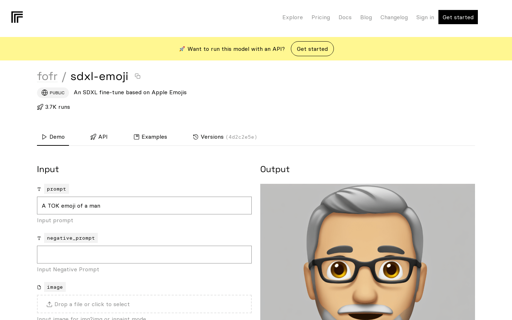Screen dimensions: 512x320
Task: Click the text icon beside negative_prompt
Action: [39, 238]
